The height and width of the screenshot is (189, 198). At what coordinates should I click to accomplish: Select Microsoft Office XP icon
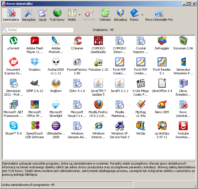coord(35,105)
